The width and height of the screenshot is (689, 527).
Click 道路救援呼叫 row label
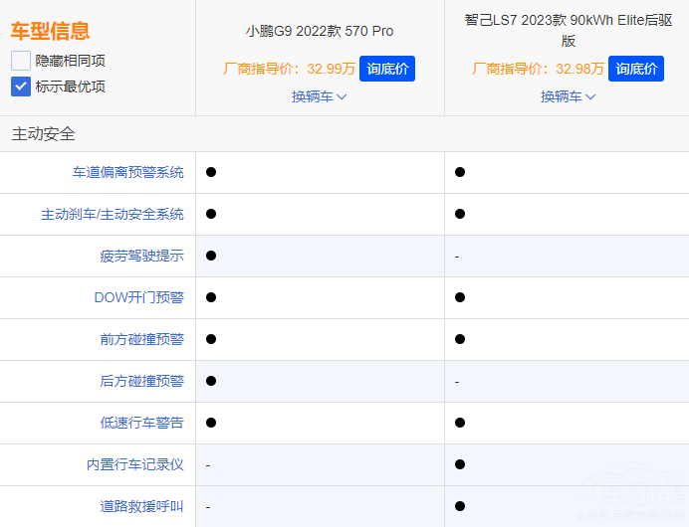pyautogui.click(x=141, y=506)
